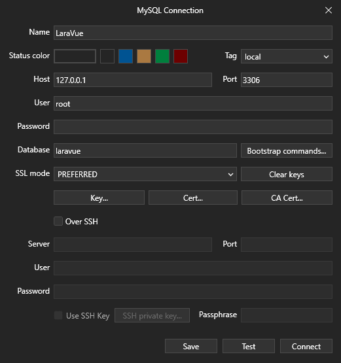The image size is (341, 363).
Task: Focus the SSH Server field
Action: coord(133,245)
